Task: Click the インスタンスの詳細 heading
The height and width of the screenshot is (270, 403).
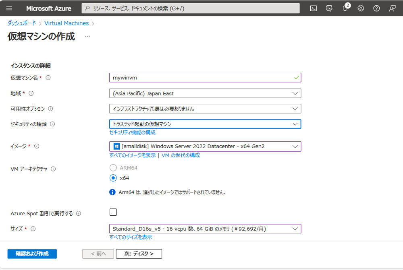Action: 30,66
